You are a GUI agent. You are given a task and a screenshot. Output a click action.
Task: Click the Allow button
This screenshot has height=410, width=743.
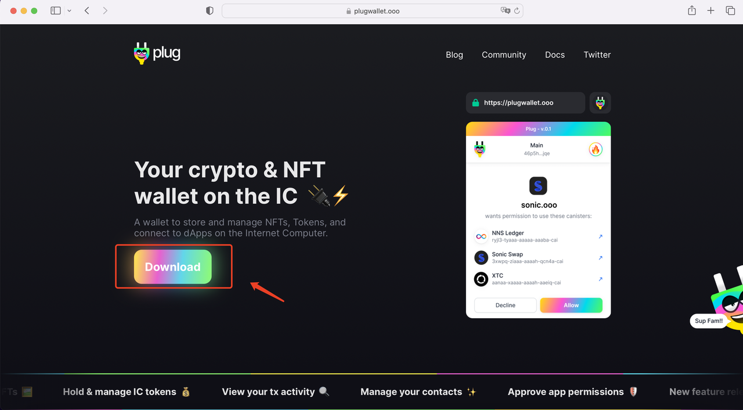tap(571, 305)
